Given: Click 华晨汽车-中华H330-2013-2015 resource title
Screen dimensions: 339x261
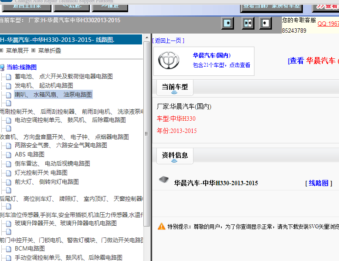Looking at the screenshot, I should pyautogui.click(x=216, y=183).
